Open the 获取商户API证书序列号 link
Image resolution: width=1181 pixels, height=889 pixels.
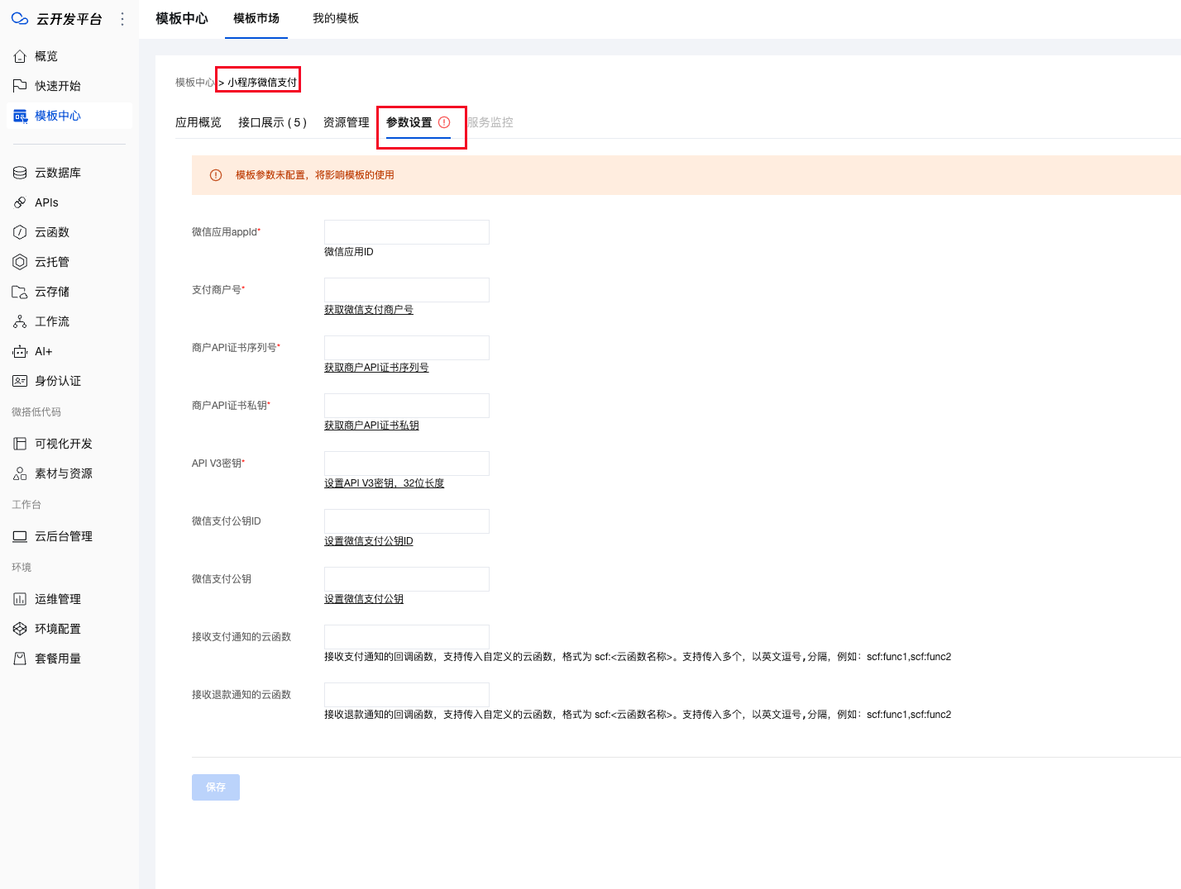[x=376, y=368]
